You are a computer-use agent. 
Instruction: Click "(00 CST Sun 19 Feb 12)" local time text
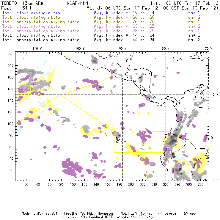pyautogui.click(x=190, y=8)
